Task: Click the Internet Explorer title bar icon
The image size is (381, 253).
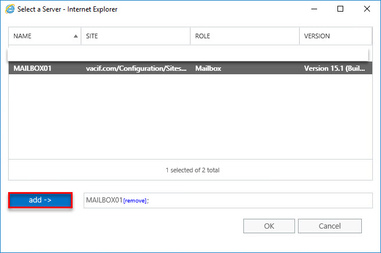Action: [10, 9]
